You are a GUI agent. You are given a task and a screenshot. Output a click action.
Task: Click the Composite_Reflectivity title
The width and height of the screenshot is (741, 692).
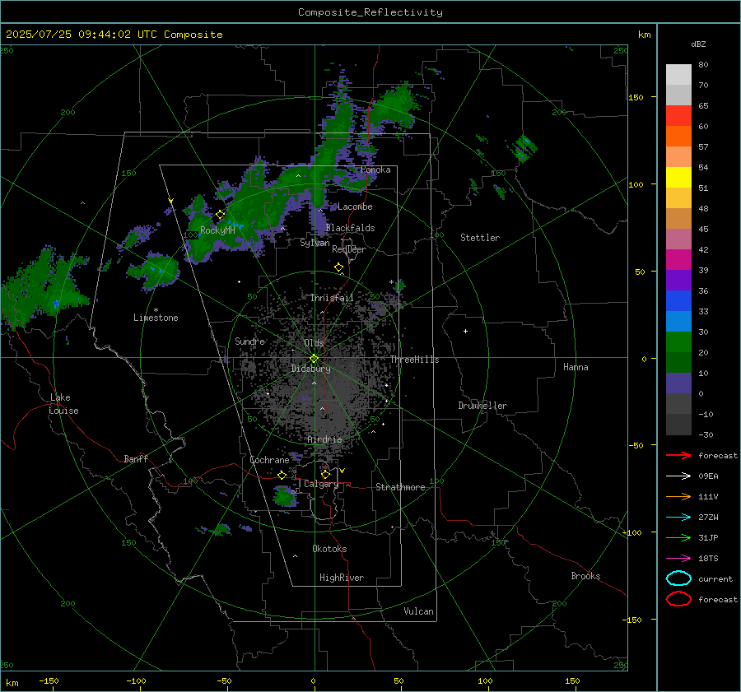pos(370,12)
